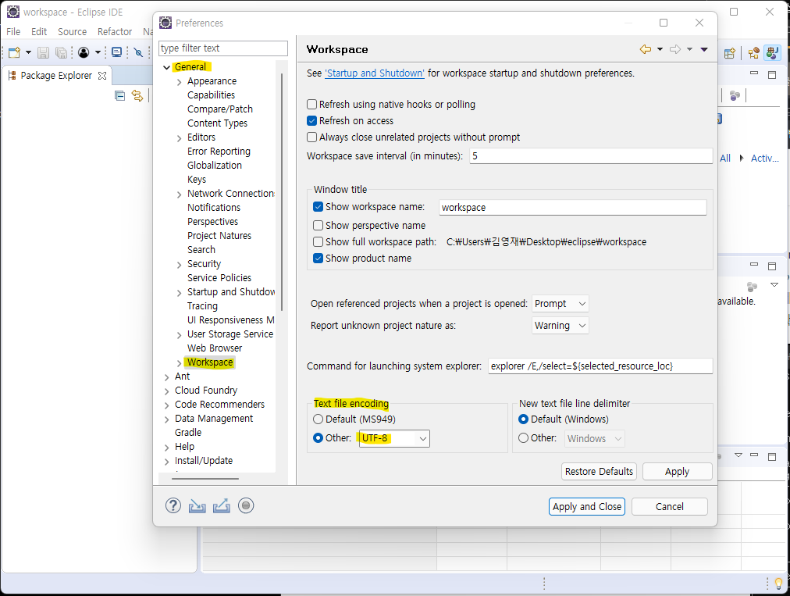
Task: Click the Import preferences icon
Action: point(197,505)
